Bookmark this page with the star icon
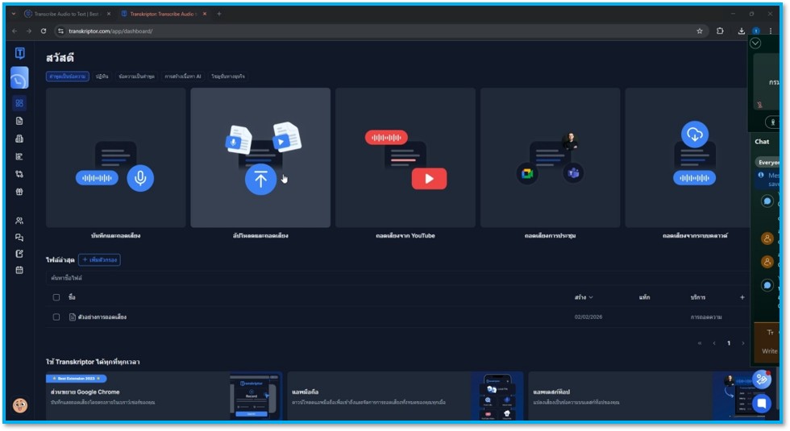The height and width of the screenshot is (431, 790). tap(700, 31)
